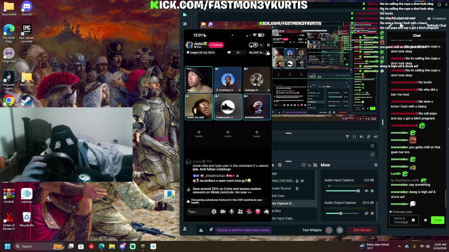Open File Explorer from taskbar
This screenshot has width=449, height=252.
(x=112, y=246)
